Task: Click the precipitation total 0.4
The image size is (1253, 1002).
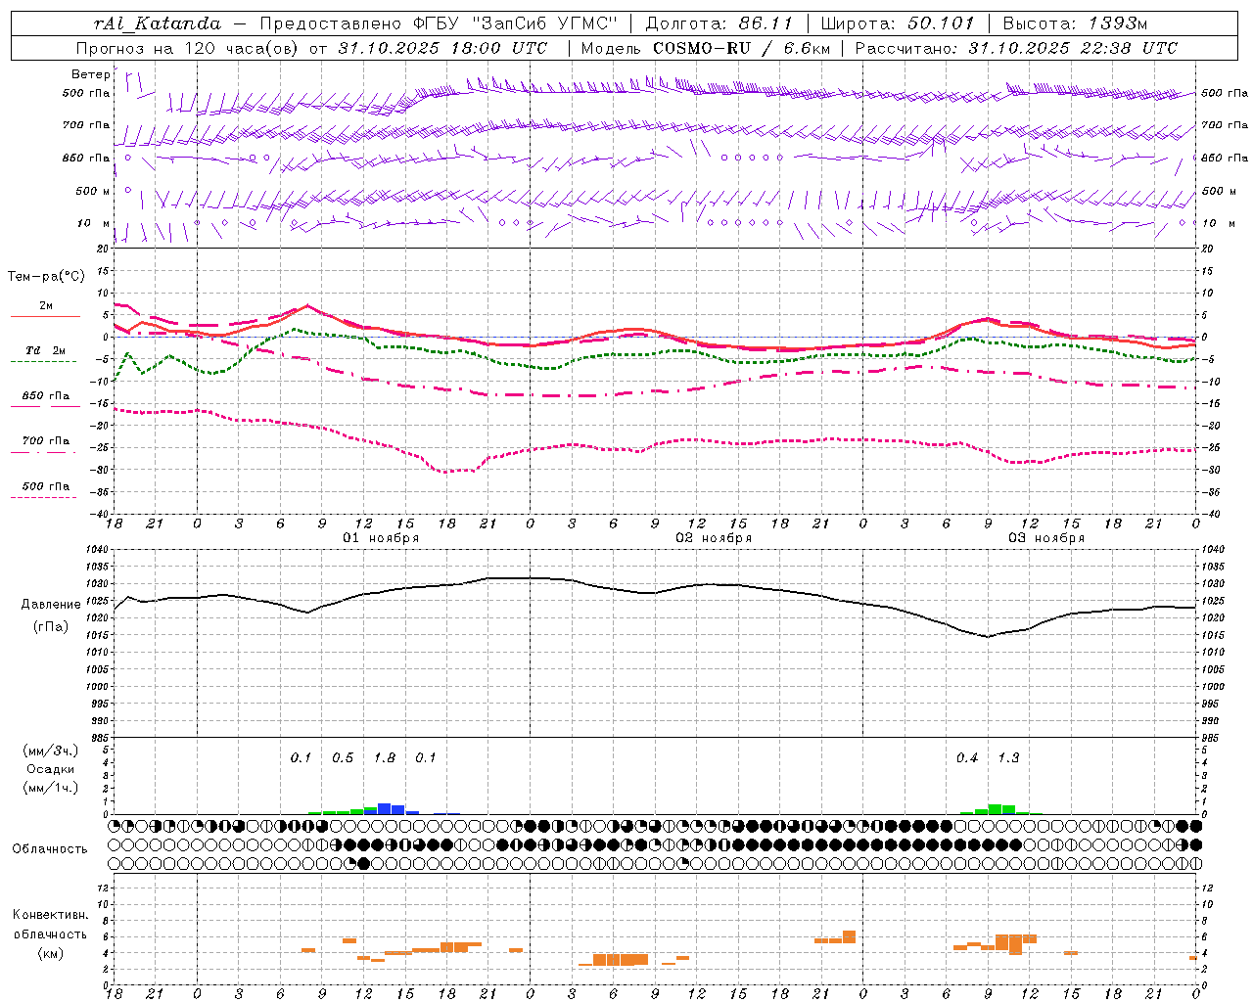Action: tap(967, 757)
